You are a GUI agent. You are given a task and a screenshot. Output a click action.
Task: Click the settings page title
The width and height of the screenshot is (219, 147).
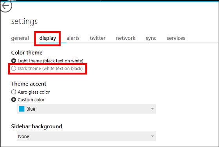pyautogui.click(x=24, y=21)
